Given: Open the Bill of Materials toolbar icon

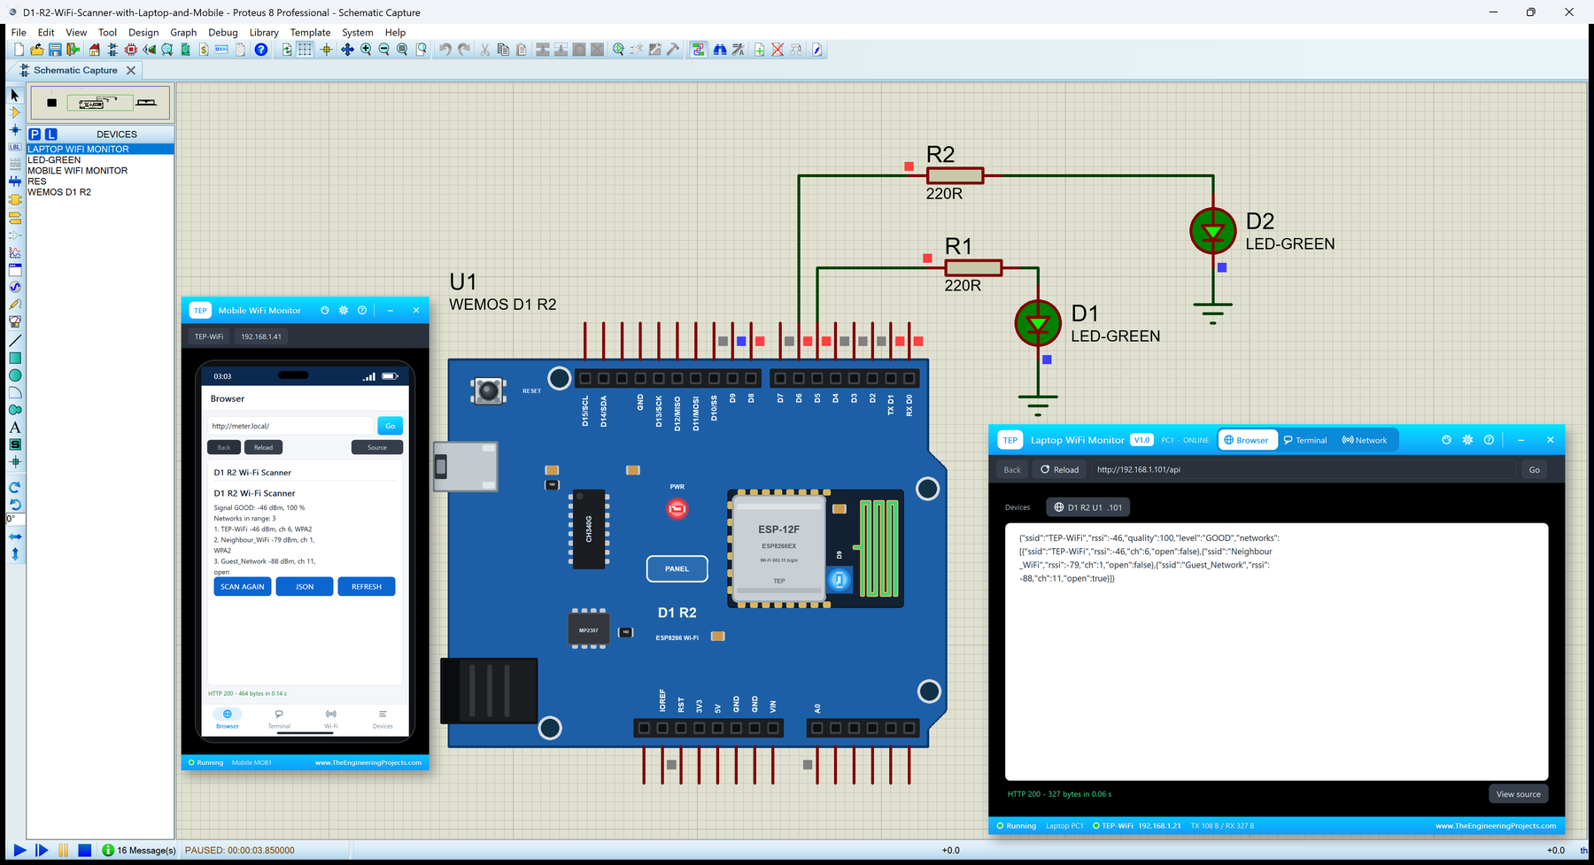Looking at the screenshot, I should 204,50.
